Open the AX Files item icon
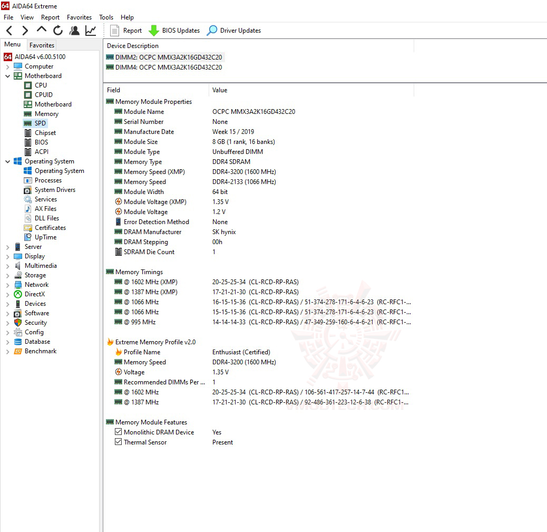The height and width of the screenshot is (532, 547). [x=28, y=209]
